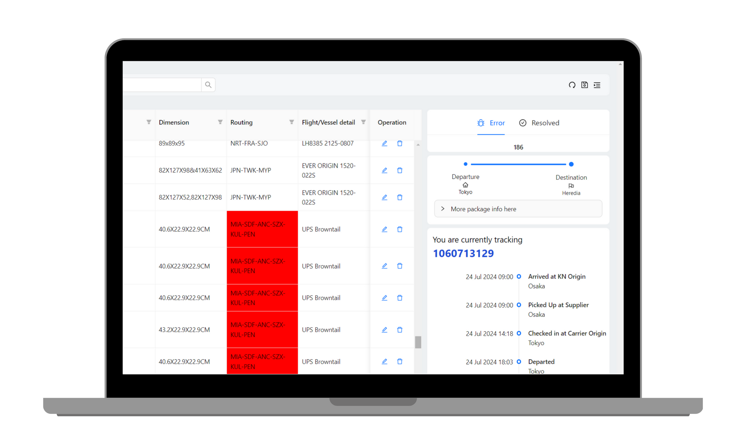The image size is (746, 431).
Task: Open the Flight/Vessel detail column filter
Action: tap(363, 122)
